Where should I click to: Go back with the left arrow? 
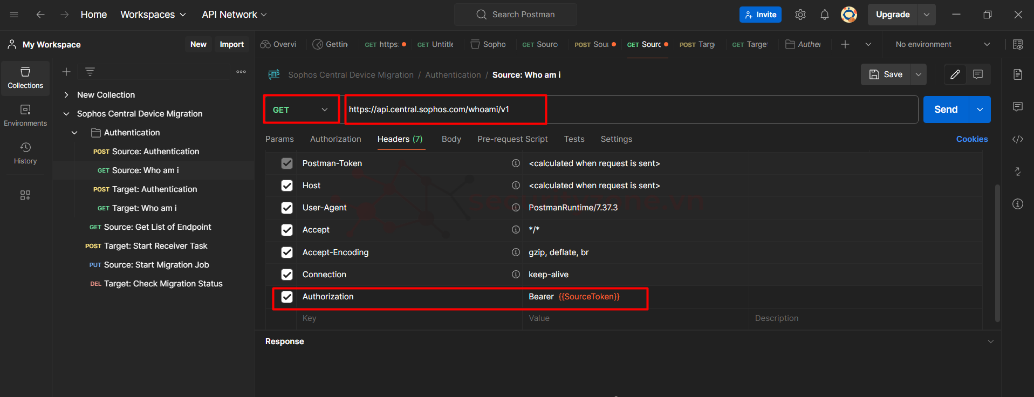40,15
